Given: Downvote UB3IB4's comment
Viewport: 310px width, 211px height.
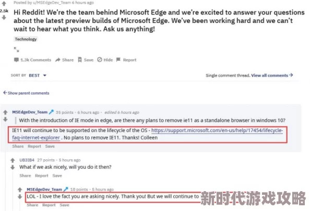Looking at the screenshot, I should click(x=13, y=168).
